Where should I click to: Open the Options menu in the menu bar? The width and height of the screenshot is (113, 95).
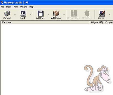pos(24,7)
